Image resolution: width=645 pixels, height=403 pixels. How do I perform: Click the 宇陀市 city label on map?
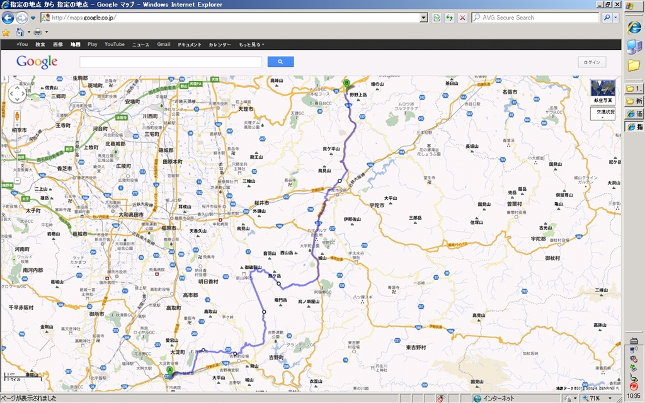click(x=377, y=205)
